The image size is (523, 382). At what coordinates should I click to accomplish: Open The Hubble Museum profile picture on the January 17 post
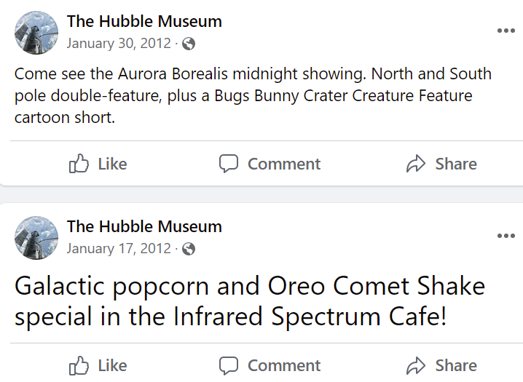coord(36,238)
